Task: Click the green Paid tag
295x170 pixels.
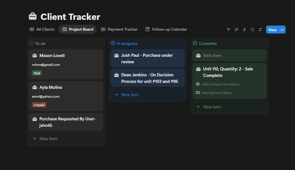Action: 37,73
